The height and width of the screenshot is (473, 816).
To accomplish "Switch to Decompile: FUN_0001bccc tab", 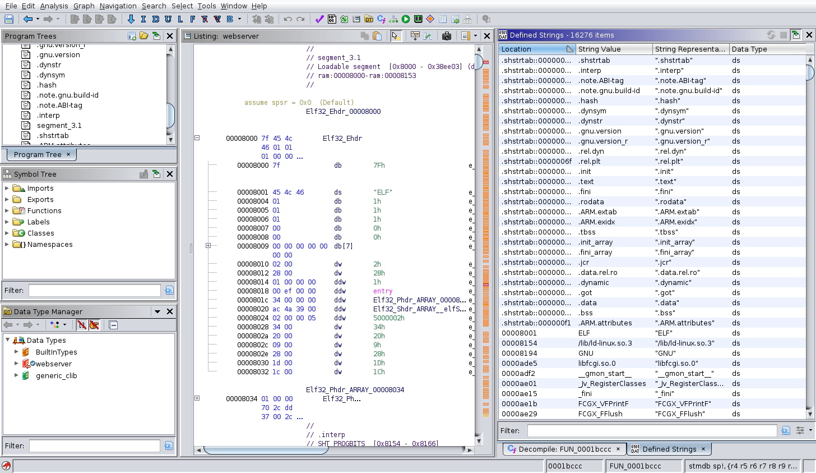I will click(x=564, y=449).
